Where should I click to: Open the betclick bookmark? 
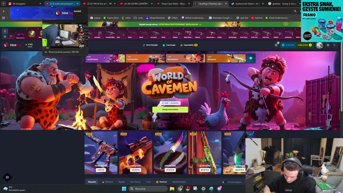[257, 18]
